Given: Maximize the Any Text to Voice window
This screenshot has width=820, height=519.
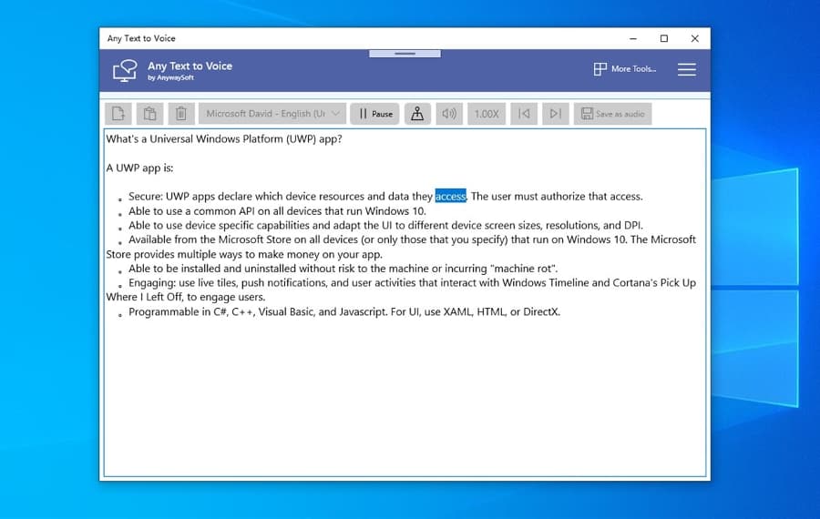Looking at the screenshot, I should [663, 38].
